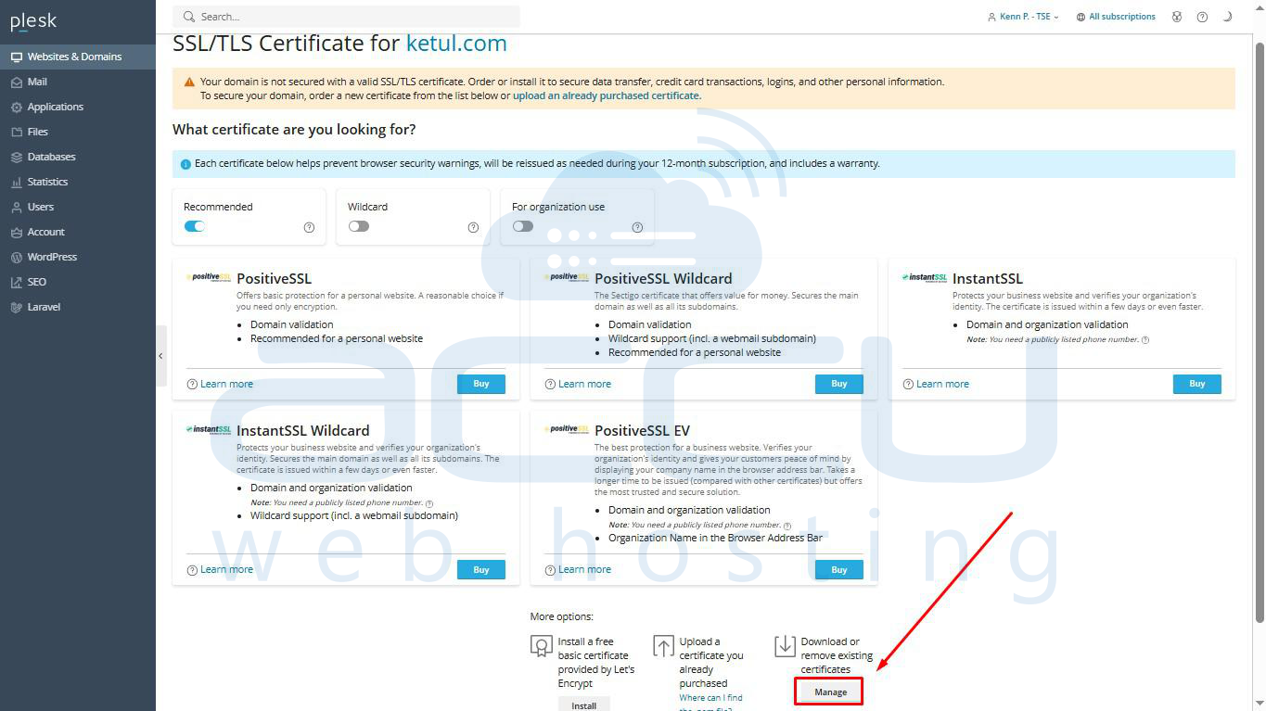The height and width of the screenshot is (711, 1266).
Task: Click phone number hint icon in InstantSSL Wildcard card
Action: [x=429, y=503]
